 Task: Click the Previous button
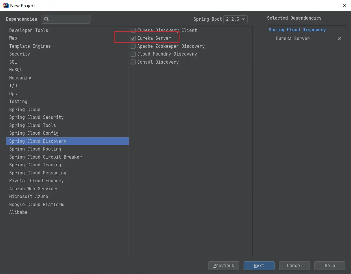(224, 266)
